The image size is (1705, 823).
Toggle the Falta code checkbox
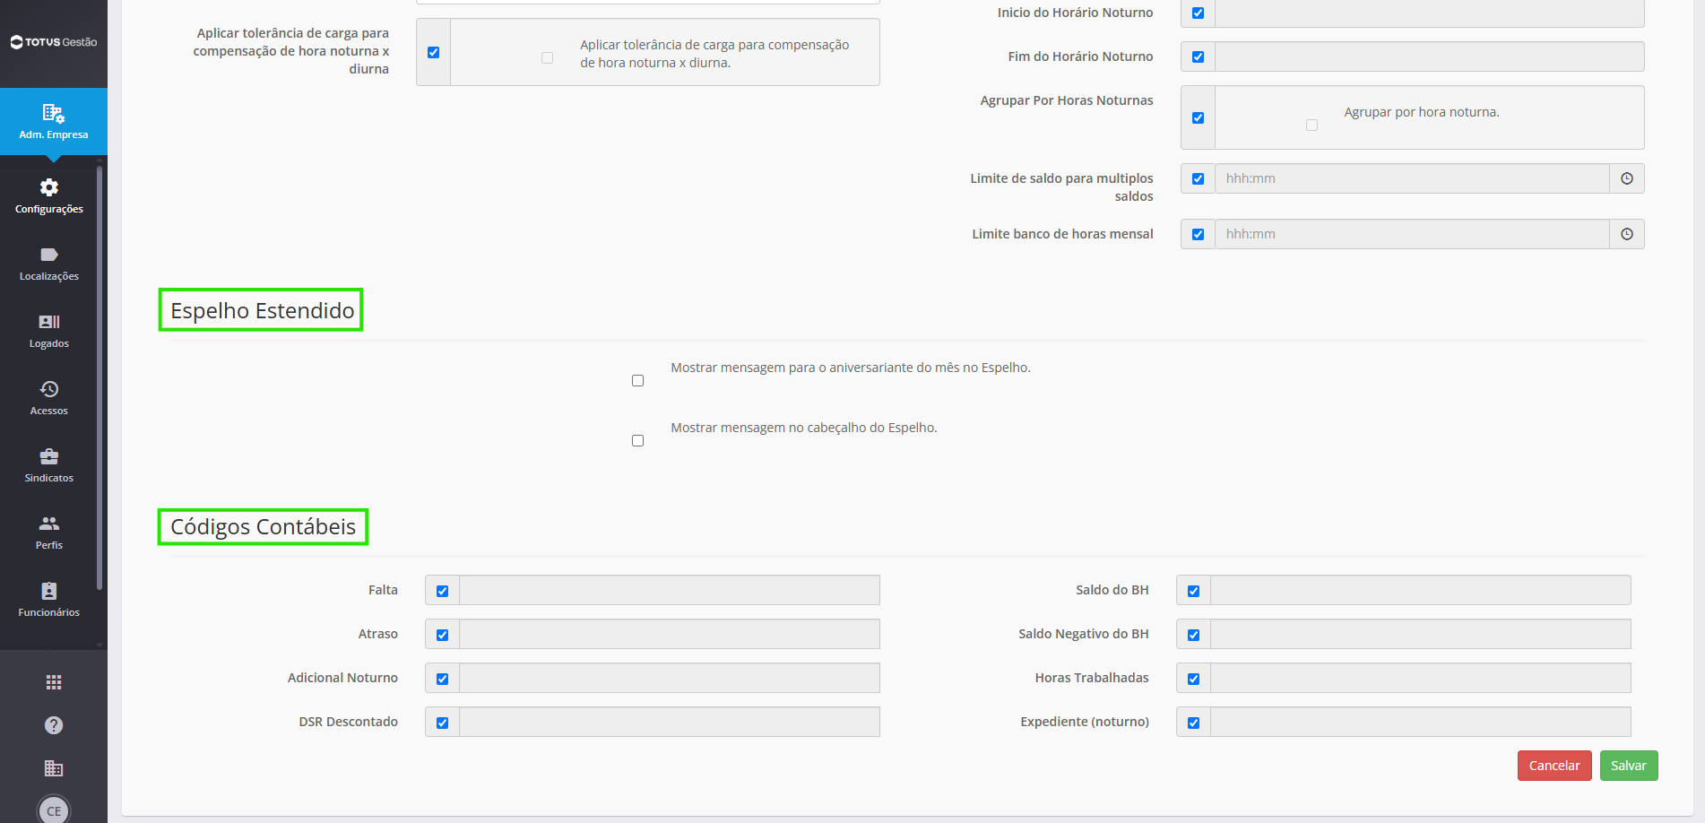pos(442,591)
